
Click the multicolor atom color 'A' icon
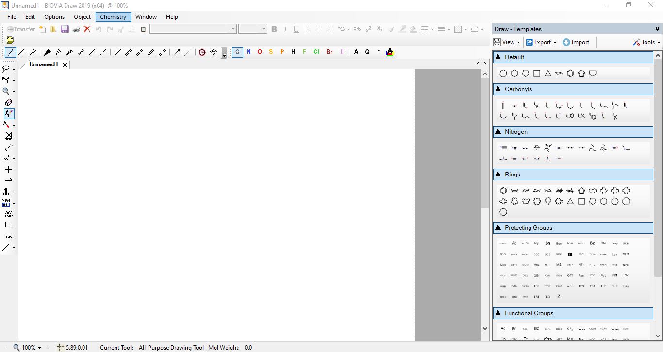pos(389,52)
